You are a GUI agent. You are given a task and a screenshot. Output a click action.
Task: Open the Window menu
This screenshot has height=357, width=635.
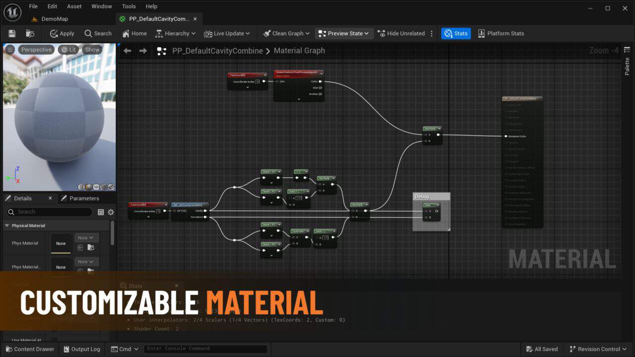[102, 6]
